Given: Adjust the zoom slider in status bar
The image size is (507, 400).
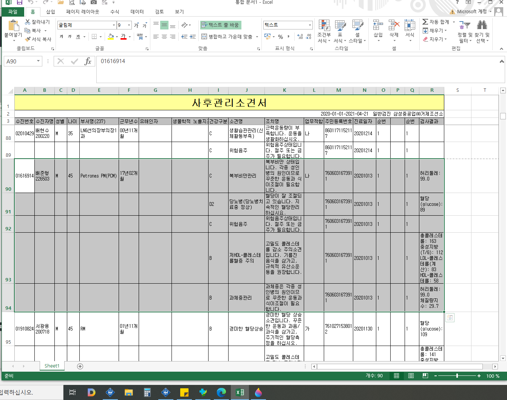Looking at the screenshot, I should click(x=457, y=376).
